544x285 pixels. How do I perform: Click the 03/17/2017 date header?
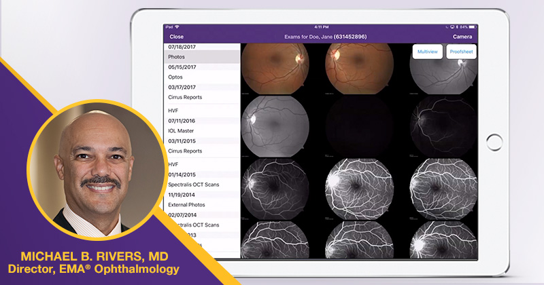(x=182, y=88)
